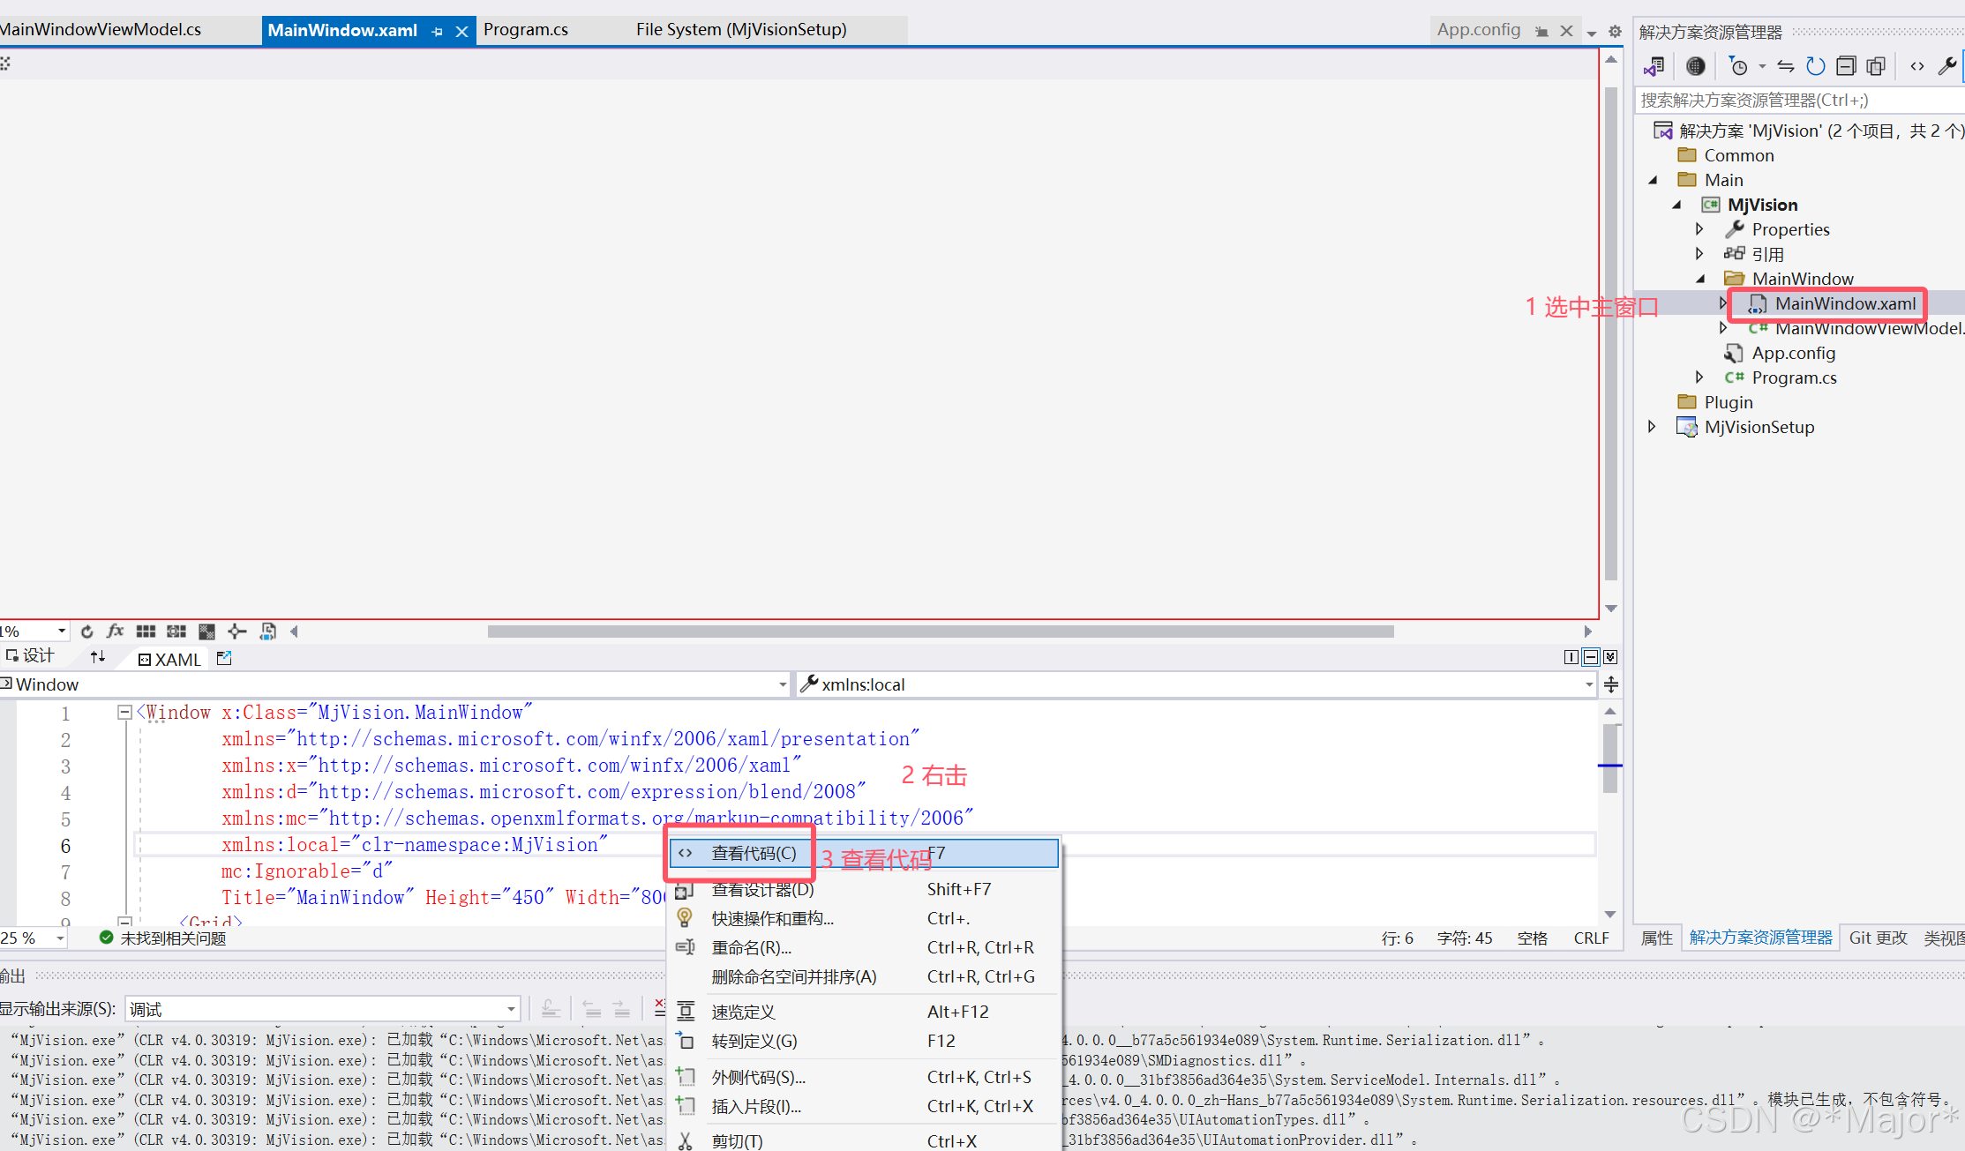Click the designer horizontal scrollbar thumb
1965x1151 pixels.
(x=941, y=632)
